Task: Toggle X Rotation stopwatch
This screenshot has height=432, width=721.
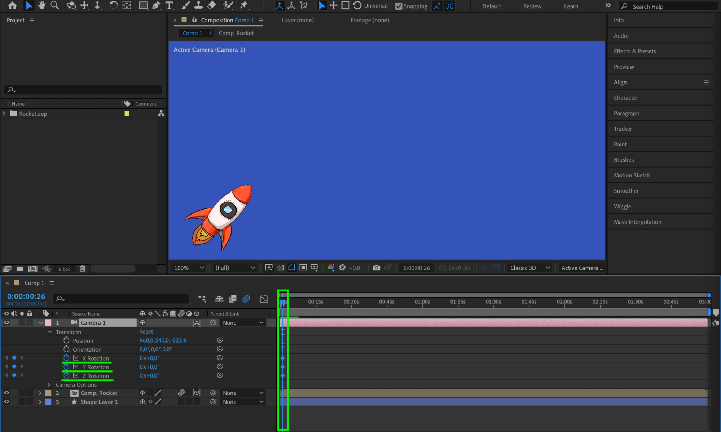Action: pos(66,358)
